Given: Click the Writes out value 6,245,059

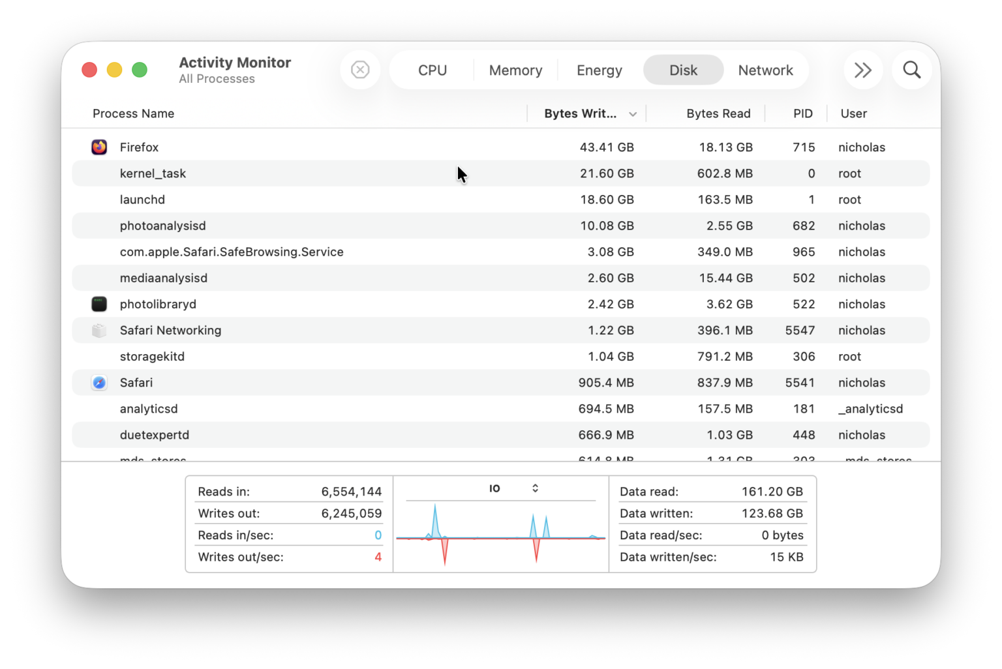Looking at the screenshot, I should [x=351, y=513].
